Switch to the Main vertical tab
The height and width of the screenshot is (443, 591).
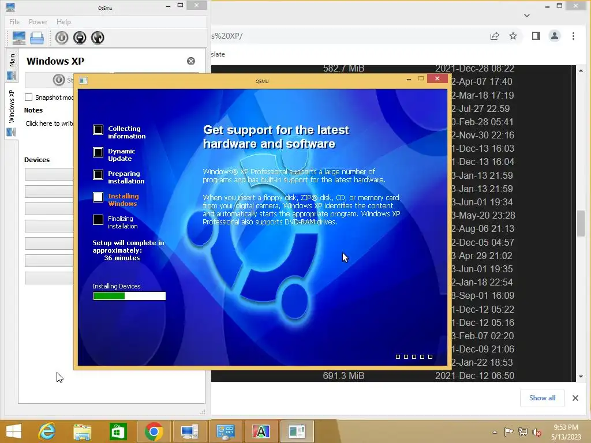click(12, 66)
